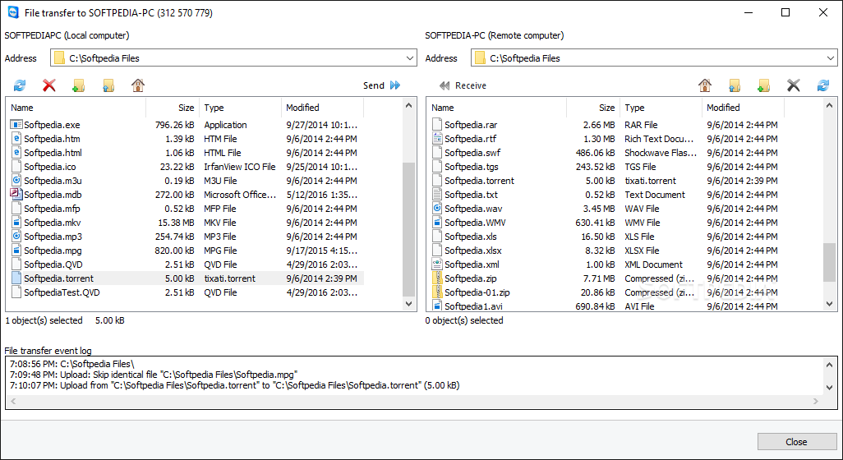Create new folder on remote computer
Screen dimensions: 843x460
[x=763, y=85]
